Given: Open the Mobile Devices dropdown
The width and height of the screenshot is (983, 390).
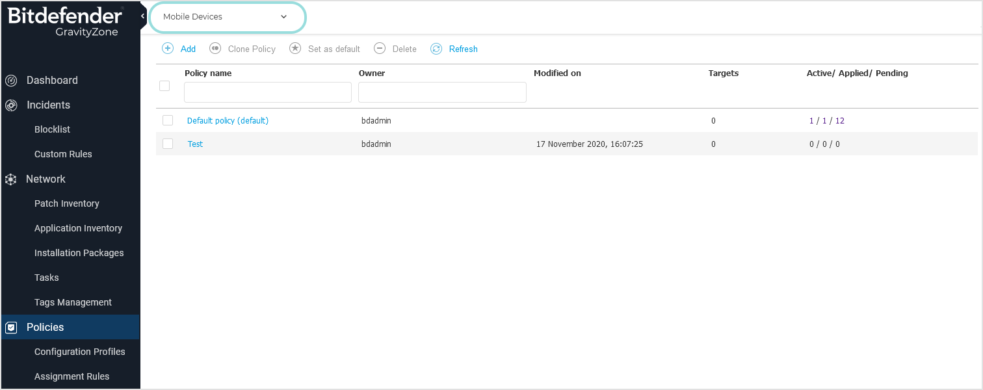Looking at the screenshot, I should click(x=227, y=17).
